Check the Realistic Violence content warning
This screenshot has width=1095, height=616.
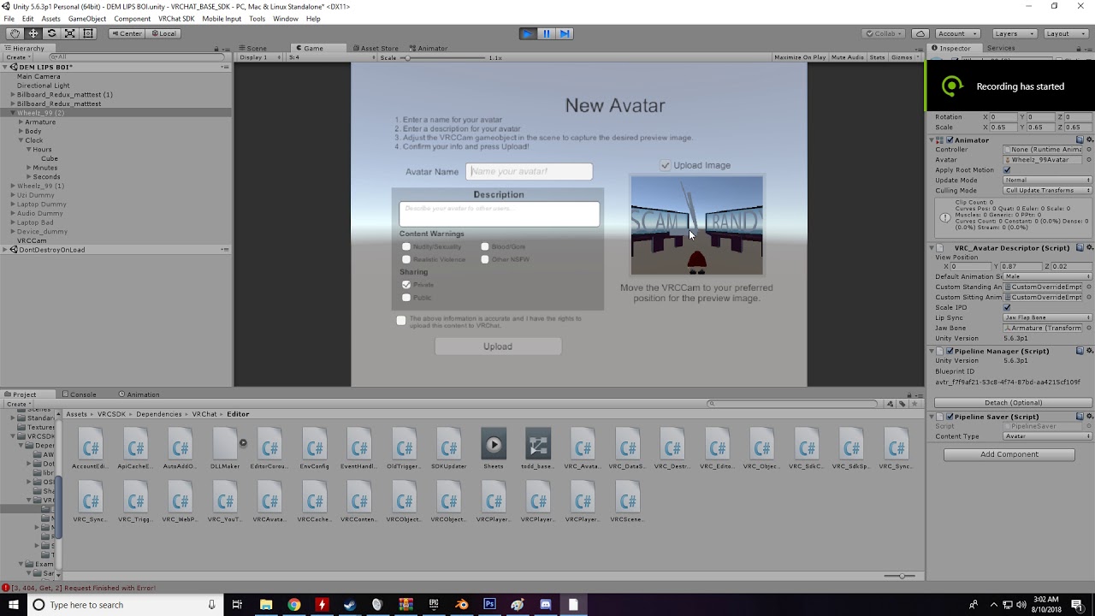406,259
